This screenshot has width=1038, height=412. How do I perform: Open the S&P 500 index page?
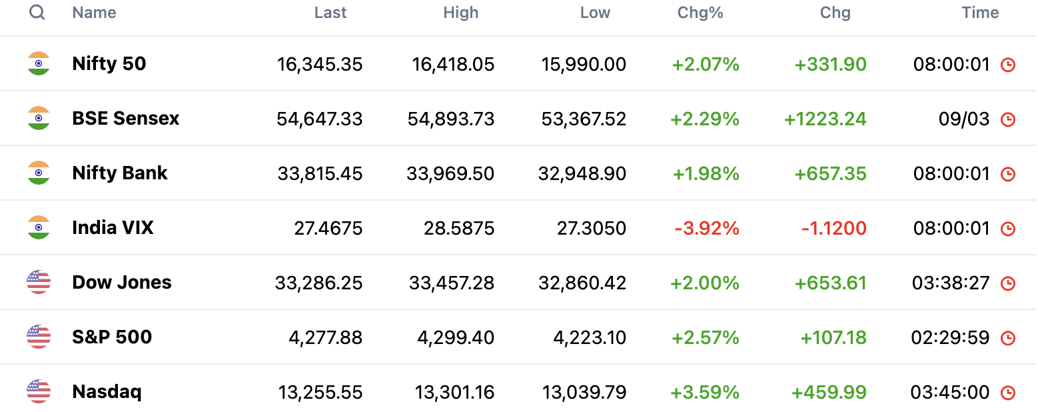click(x=112, y=337)
